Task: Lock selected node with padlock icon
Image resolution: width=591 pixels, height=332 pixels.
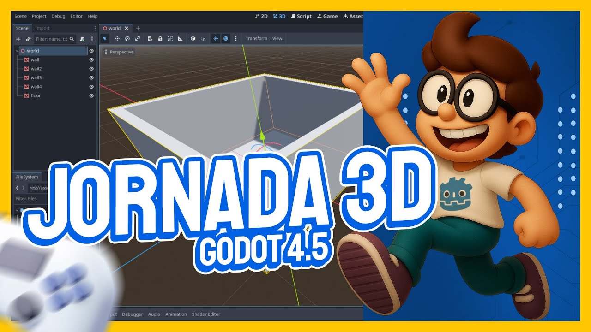Action: pos(160,38)
